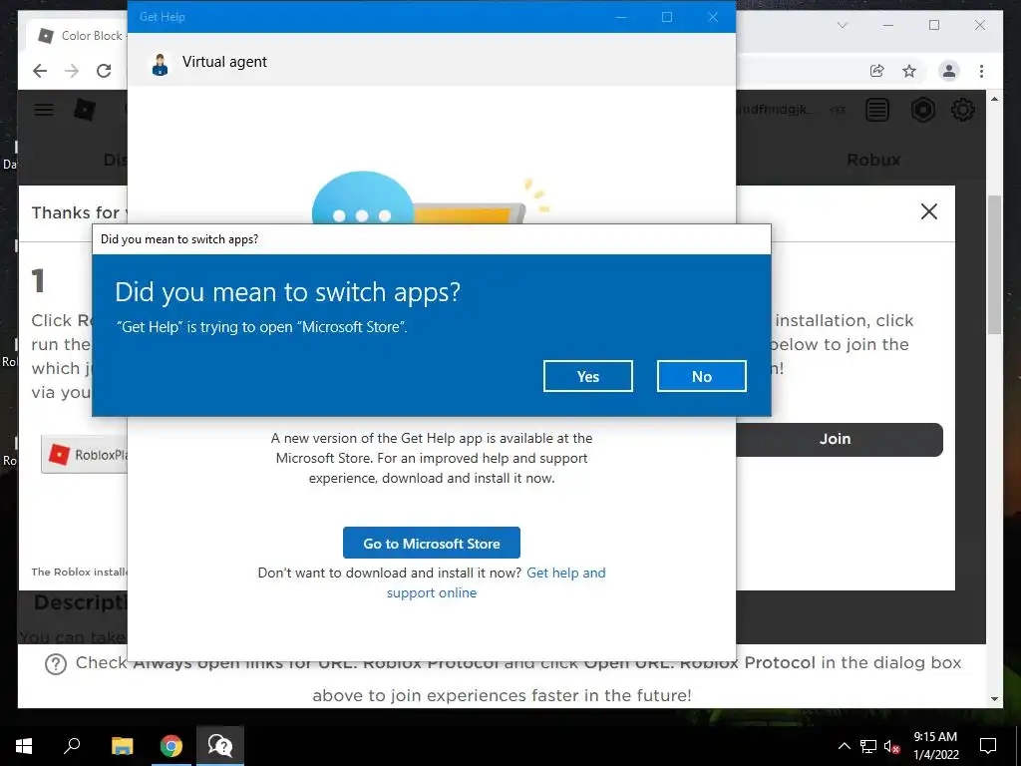Open Roblox hamburger navigation menu
The width and height of the screenshot is (1021, 766).
(x=44, y=110)
